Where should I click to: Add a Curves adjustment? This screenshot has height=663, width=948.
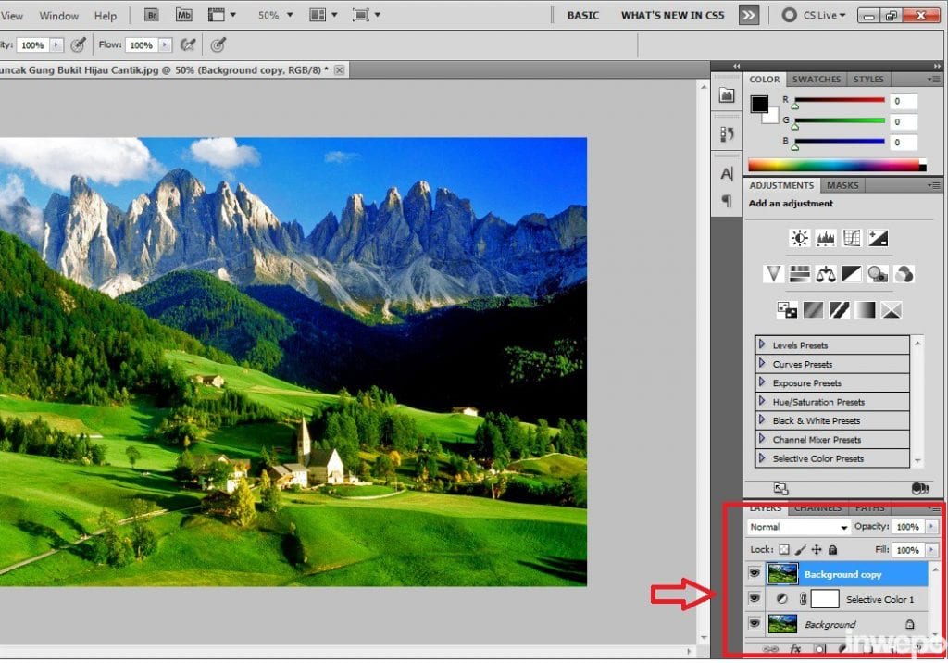pyautogui.click(x=852, y=238)
